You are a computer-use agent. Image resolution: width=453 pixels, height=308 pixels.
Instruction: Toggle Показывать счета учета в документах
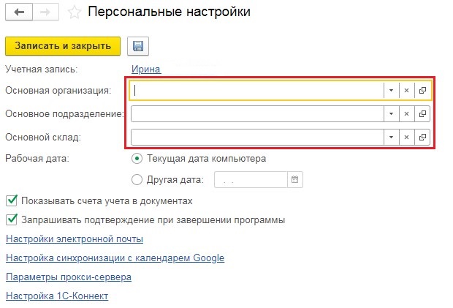(x=11, y=200)
